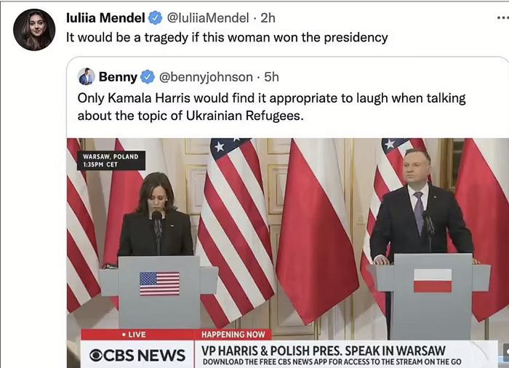The image size is (509, 368).
Task: Click the Polish flag on right podium
Action: 433,281
